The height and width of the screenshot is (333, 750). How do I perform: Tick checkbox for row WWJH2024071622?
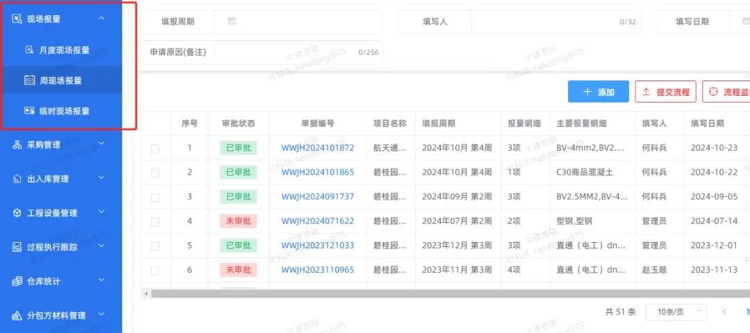click(x=155, y=222)
